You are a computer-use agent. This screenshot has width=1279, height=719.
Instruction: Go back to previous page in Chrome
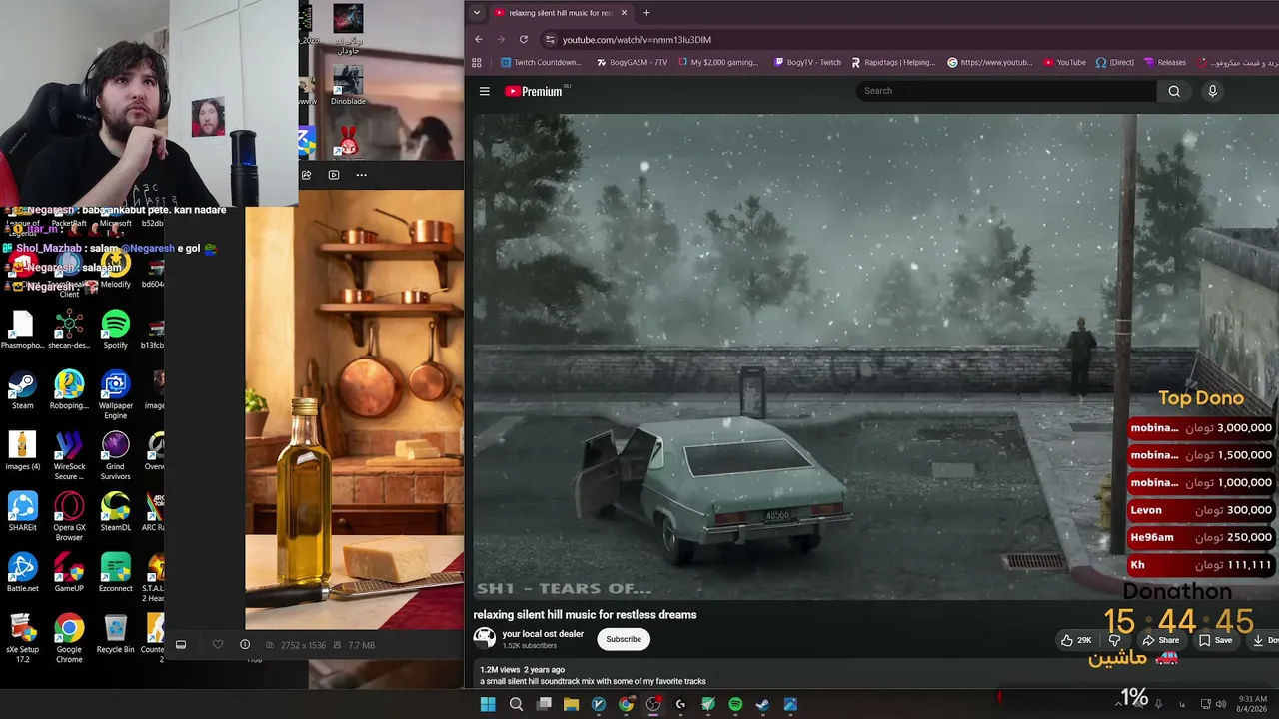pos(478,40)
